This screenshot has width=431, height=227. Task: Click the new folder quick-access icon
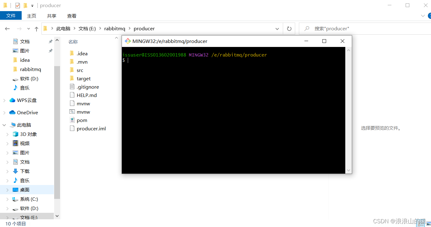(x=25, y=6)
